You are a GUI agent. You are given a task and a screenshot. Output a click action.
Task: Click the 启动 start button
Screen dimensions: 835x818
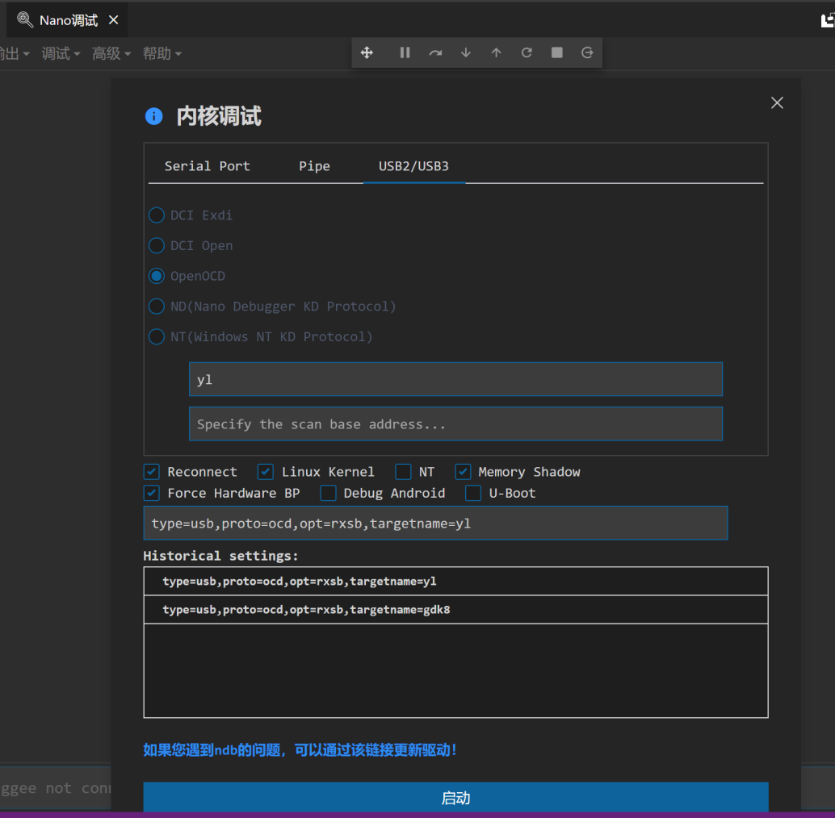[455, 797]
